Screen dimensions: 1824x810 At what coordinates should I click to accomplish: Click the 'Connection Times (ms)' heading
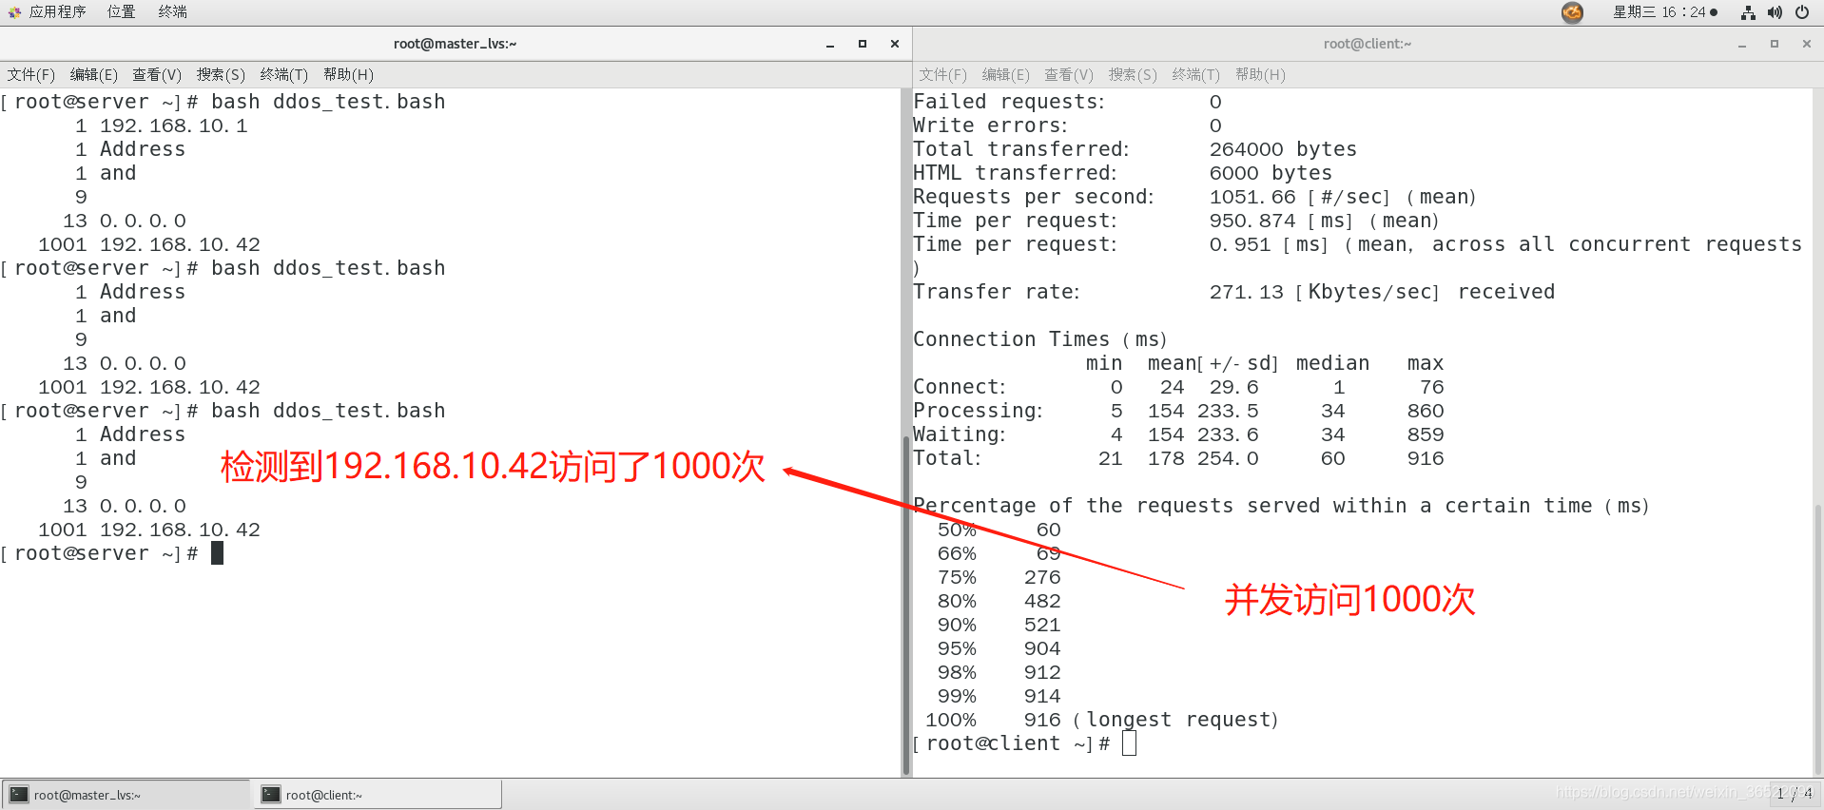tap(1040, 339)
